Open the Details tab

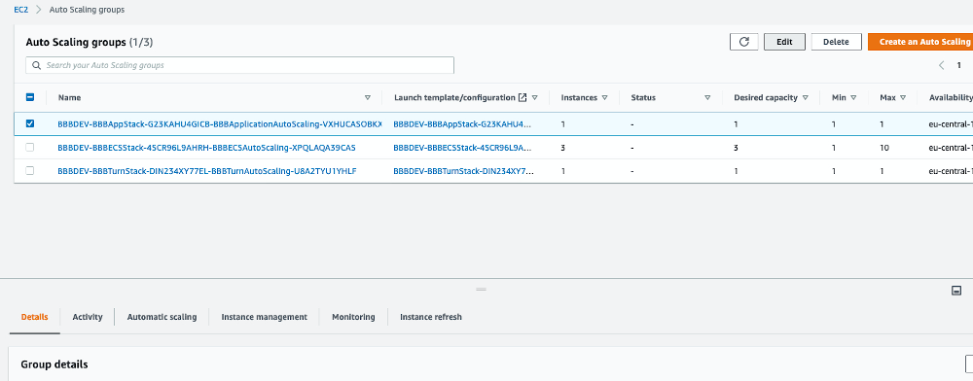[x=35, y=317]
